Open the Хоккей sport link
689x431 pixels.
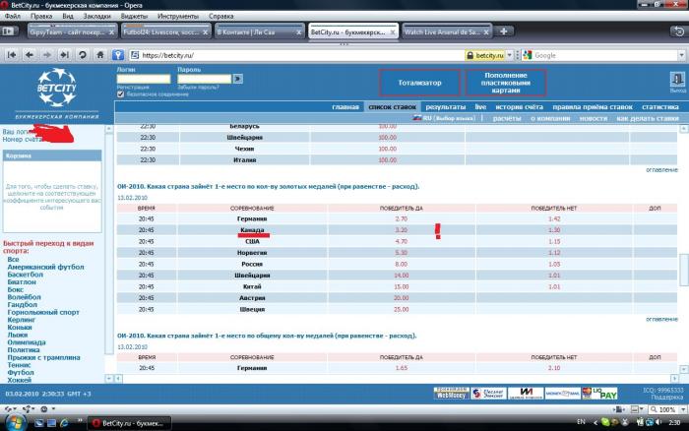click(x=20, y=380)
